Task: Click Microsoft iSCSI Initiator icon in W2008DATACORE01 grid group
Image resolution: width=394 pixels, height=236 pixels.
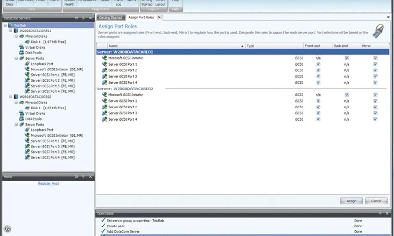Action: (x=105, y=58)
